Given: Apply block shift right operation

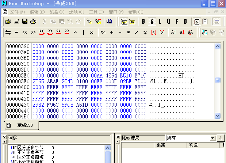Looking at the screenshot, I should pyautogui.click(x=67, y=32).
